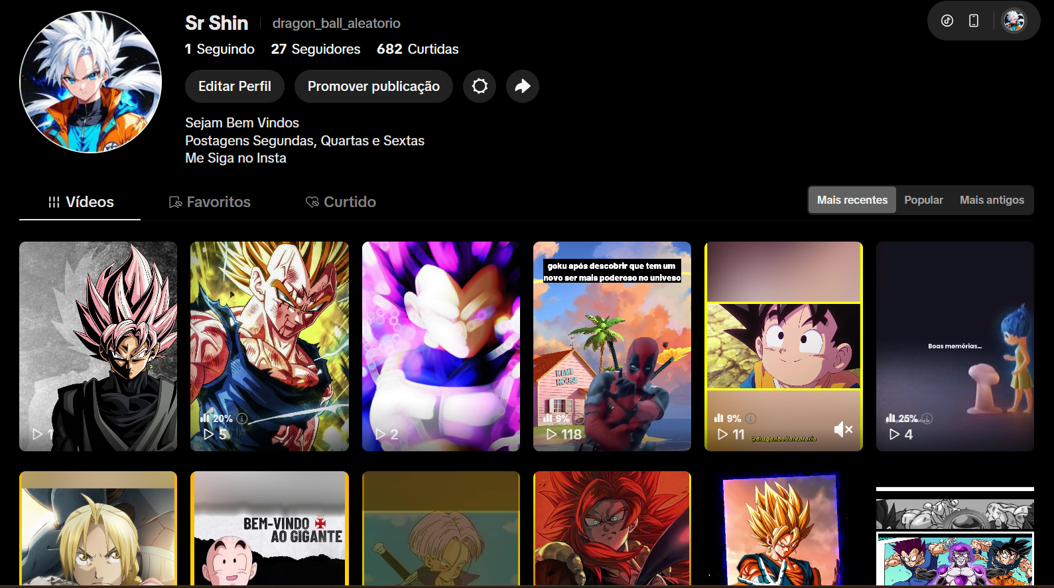Click the Editar Perfil button
Screen dimensions: 1054x588
coord(235,86)
